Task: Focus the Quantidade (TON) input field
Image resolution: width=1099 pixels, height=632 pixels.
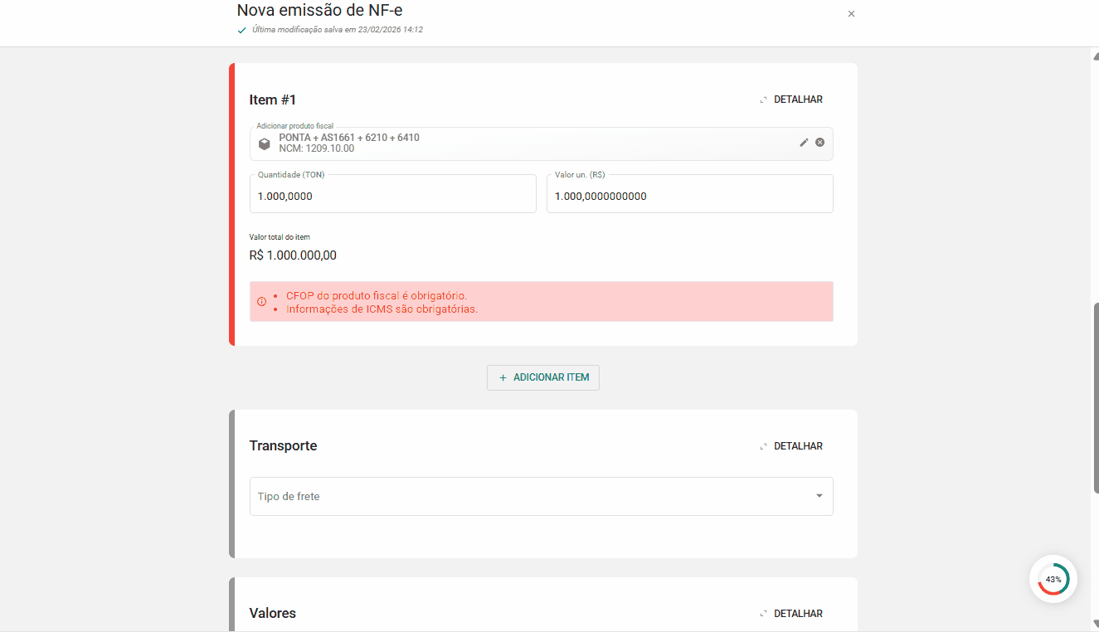Action: [392, 197]
